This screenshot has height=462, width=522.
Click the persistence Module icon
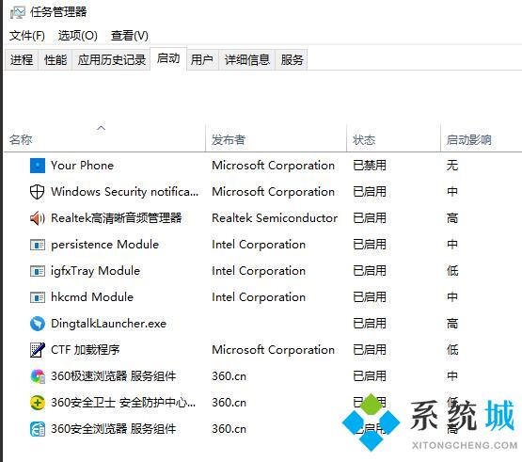tap(38, 246)
